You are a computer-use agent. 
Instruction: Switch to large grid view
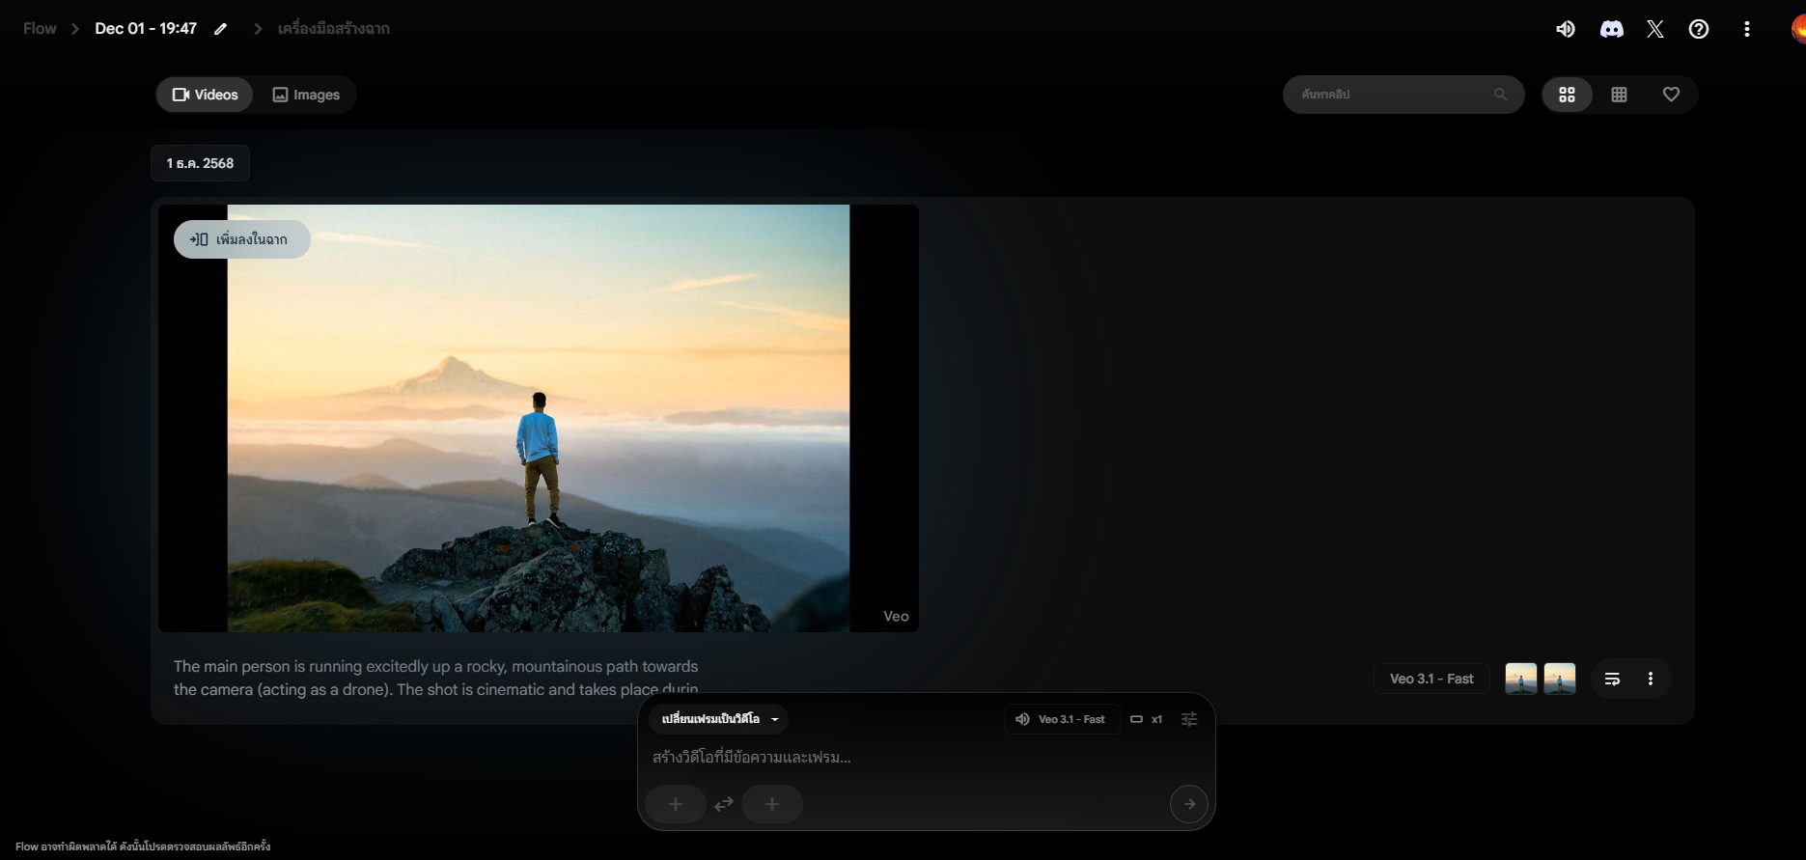click(x=1567, y=95)
